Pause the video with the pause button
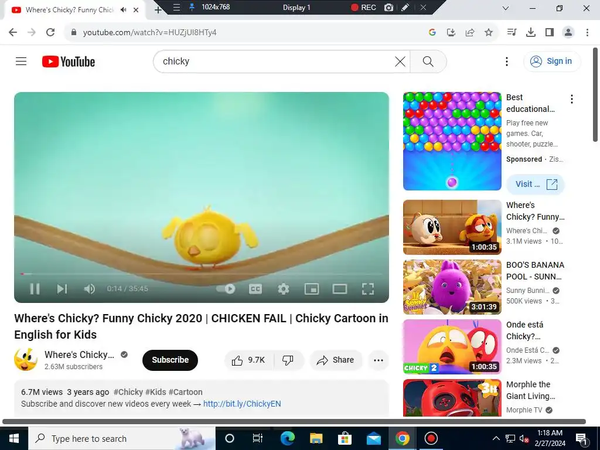This screenshot has width=600, height=450. pyautogui.click(x=35, y=289)
